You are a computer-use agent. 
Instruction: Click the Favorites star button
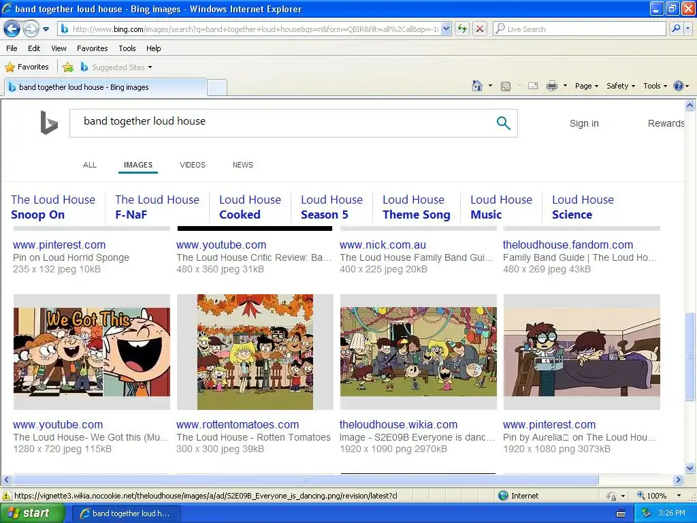click(27, 67)
